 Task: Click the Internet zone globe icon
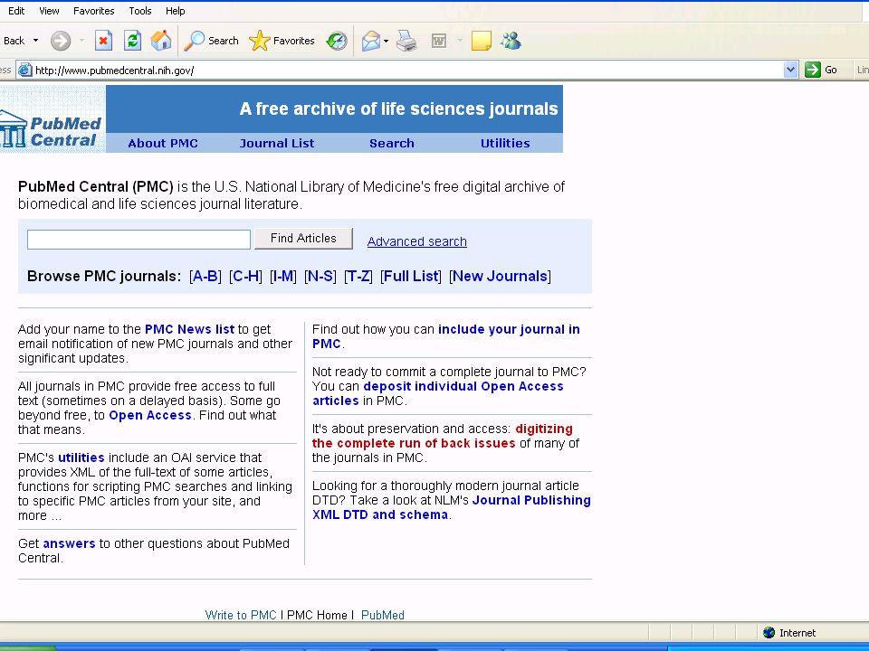769,632
